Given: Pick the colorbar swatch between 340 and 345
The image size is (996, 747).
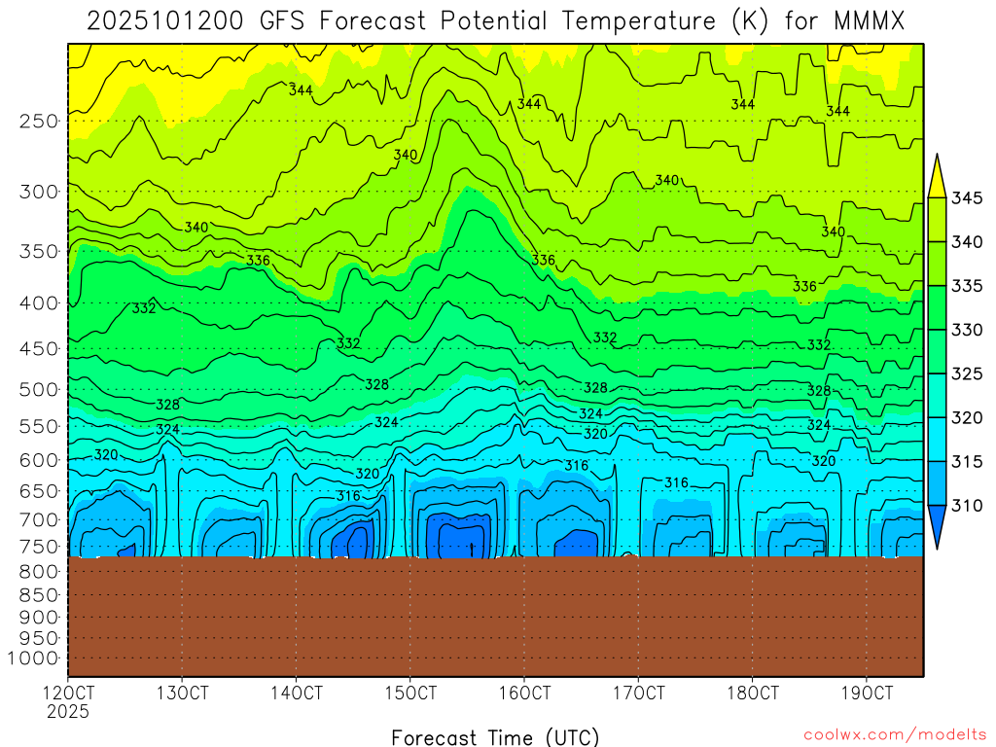Looking at the screenshot, I should pyautogui.click(x=937, y=220).
